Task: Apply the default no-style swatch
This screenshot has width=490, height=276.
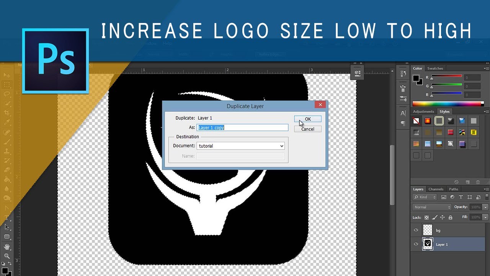Action: (x=416, y=121)
